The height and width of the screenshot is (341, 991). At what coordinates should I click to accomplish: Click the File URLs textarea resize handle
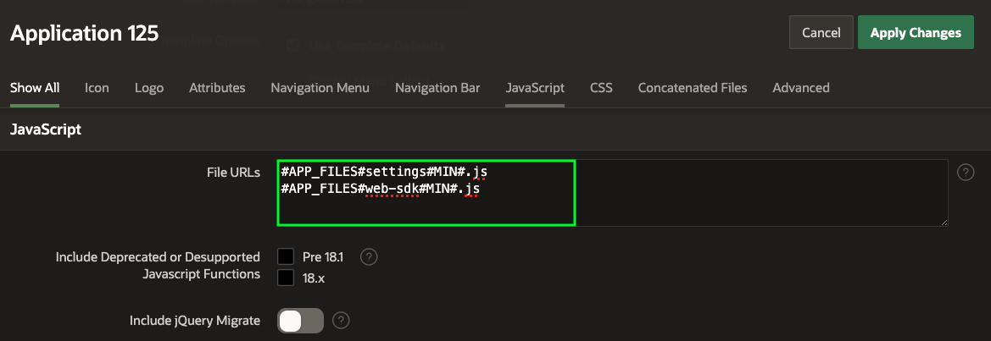pyautogui.click(x=944, y=222)
